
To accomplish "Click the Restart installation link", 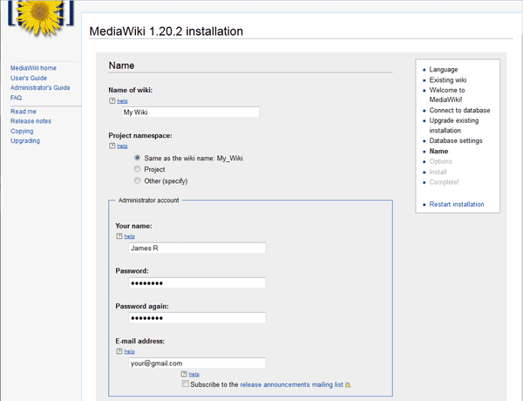I will [x=457, y=205].
